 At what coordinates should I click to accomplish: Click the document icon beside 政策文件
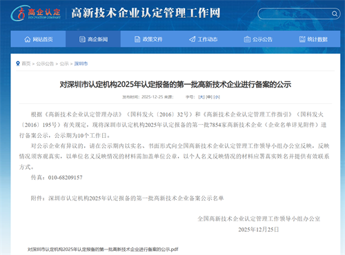(x=137, y=39)
